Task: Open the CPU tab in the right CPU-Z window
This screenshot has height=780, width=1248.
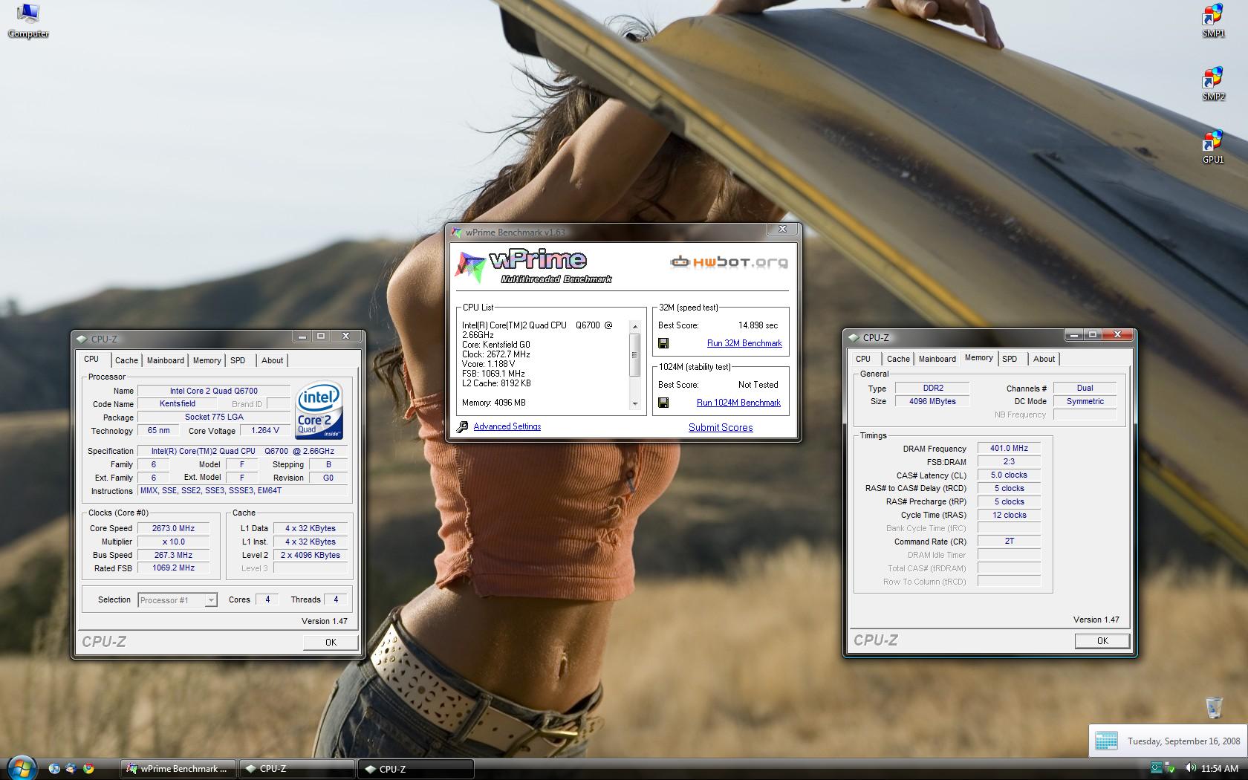Action: point(863,359)
